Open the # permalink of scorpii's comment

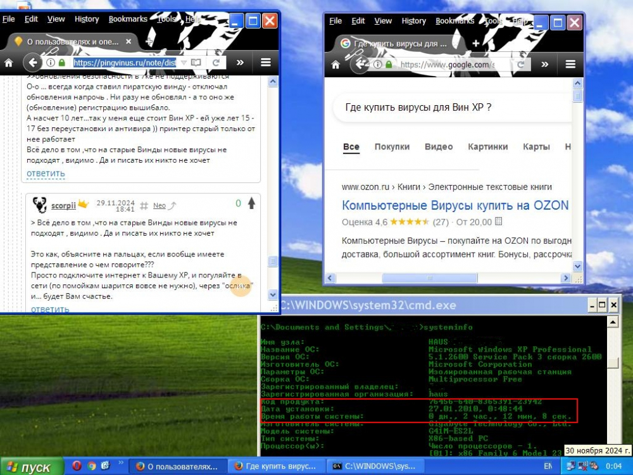(144, 206)
